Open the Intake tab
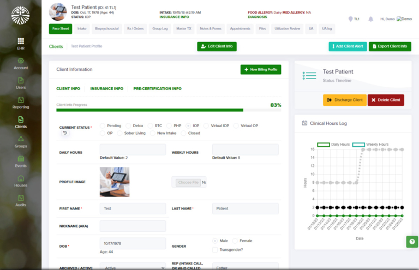419x270 pixels. [82, 28]
